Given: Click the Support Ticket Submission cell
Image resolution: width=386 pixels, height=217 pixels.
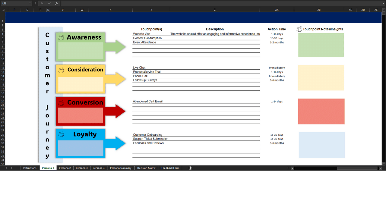Looking at the screenshot, I should pos(151,139).
